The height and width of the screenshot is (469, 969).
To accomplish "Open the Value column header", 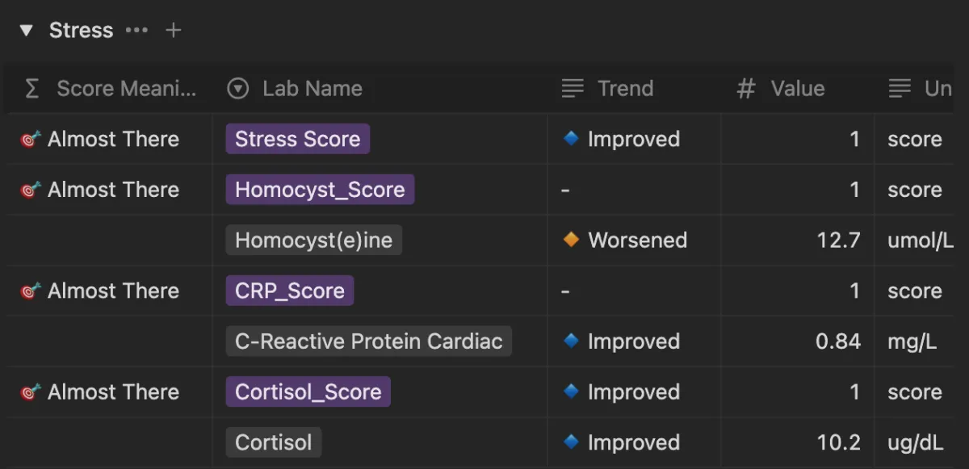I will point(798,89).
